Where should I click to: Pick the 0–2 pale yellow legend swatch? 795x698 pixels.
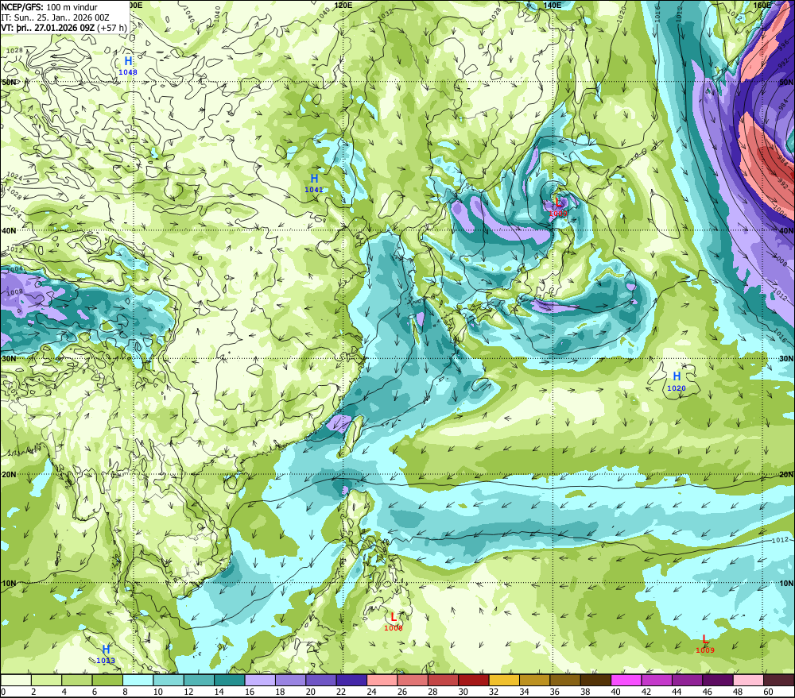[x=16, y=680]
